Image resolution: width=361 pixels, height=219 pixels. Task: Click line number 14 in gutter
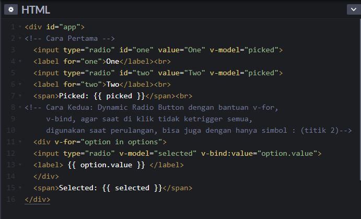11,176
